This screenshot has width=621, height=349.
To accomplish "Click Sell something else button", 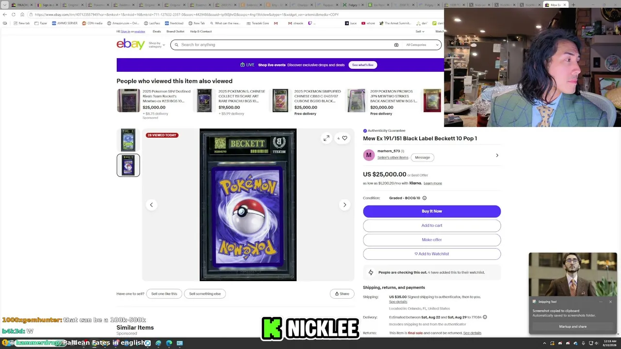I will (x=205, y=294).
